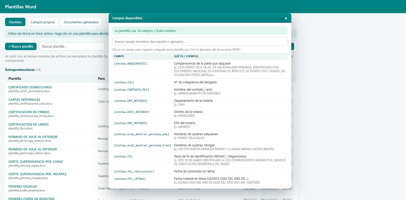Click the 'Comparecencia de la parte que adquiere' description
This screenshot has width=406, height=200.
pyautogui.click(x=202, y=63)
